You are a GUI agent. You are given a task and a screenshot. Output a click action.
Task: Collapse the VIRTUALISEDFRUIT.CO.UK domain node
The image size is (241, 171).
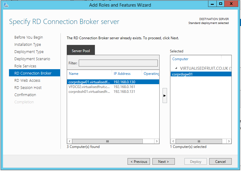[176, 68]
